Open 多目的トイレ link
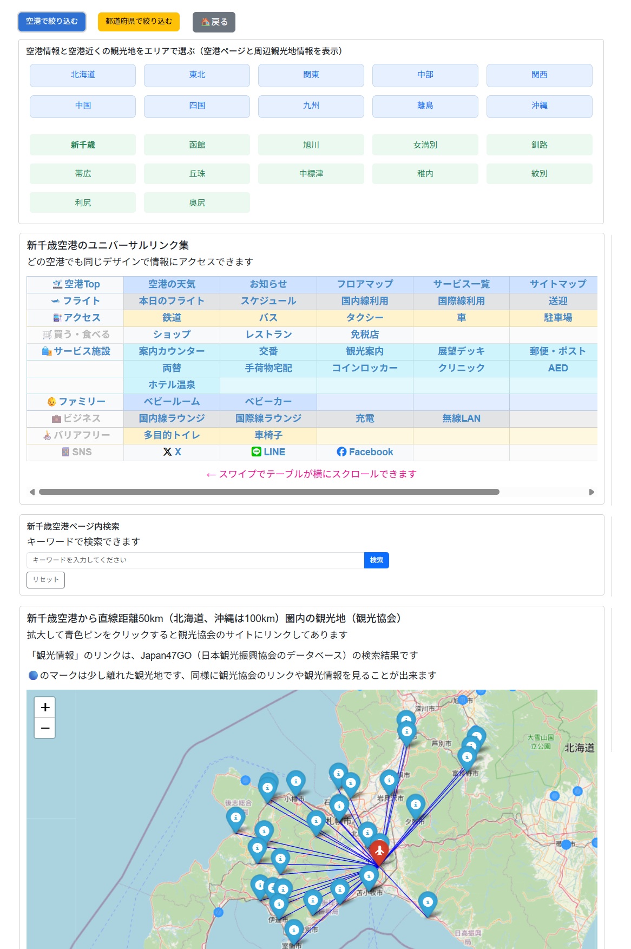The image size is (631, 949). tap(172, 435)
